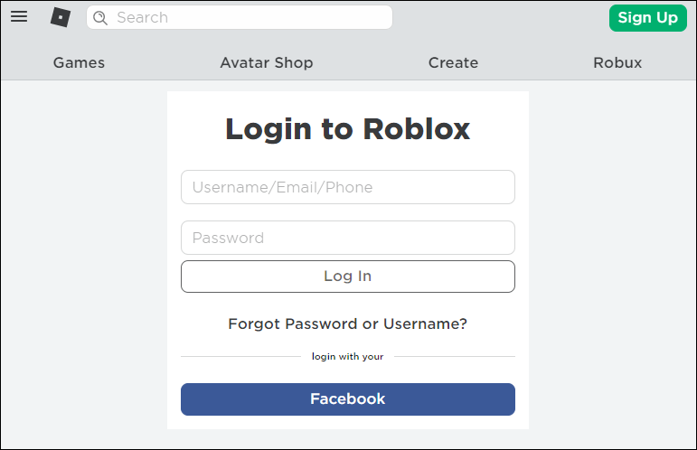Focus the Password field

[348, 238]
